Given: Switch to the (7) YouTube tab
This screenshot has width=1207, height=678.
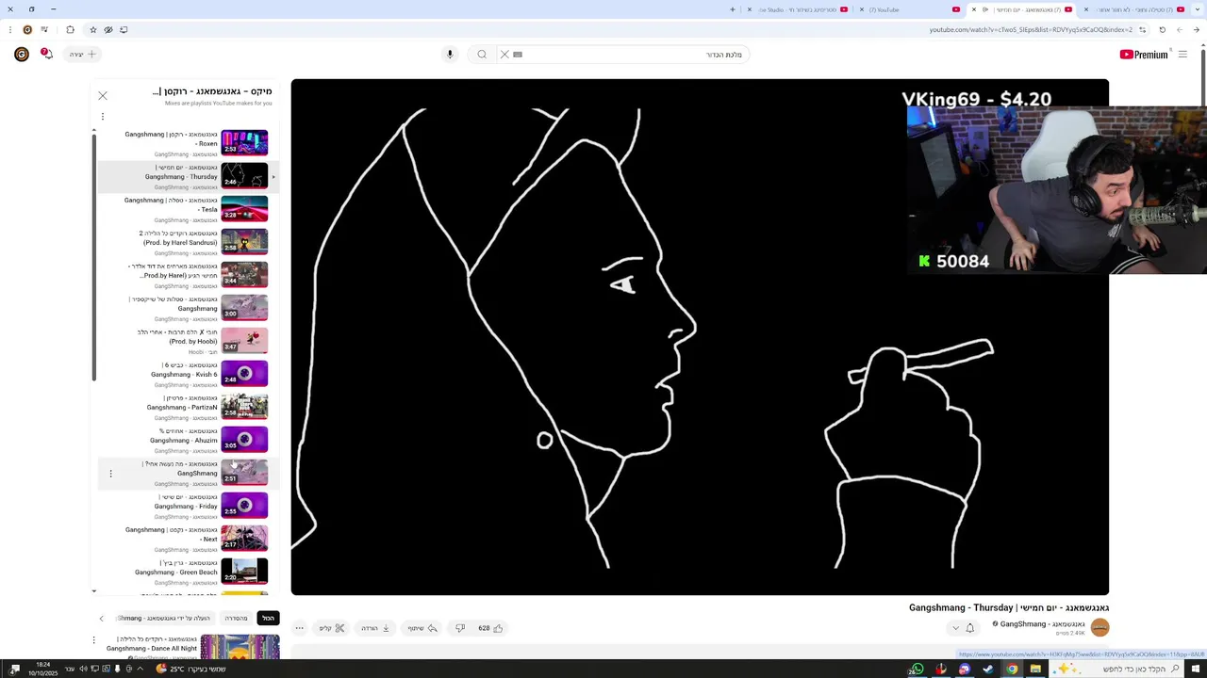Looking at the screenshot, I should 915,9.
